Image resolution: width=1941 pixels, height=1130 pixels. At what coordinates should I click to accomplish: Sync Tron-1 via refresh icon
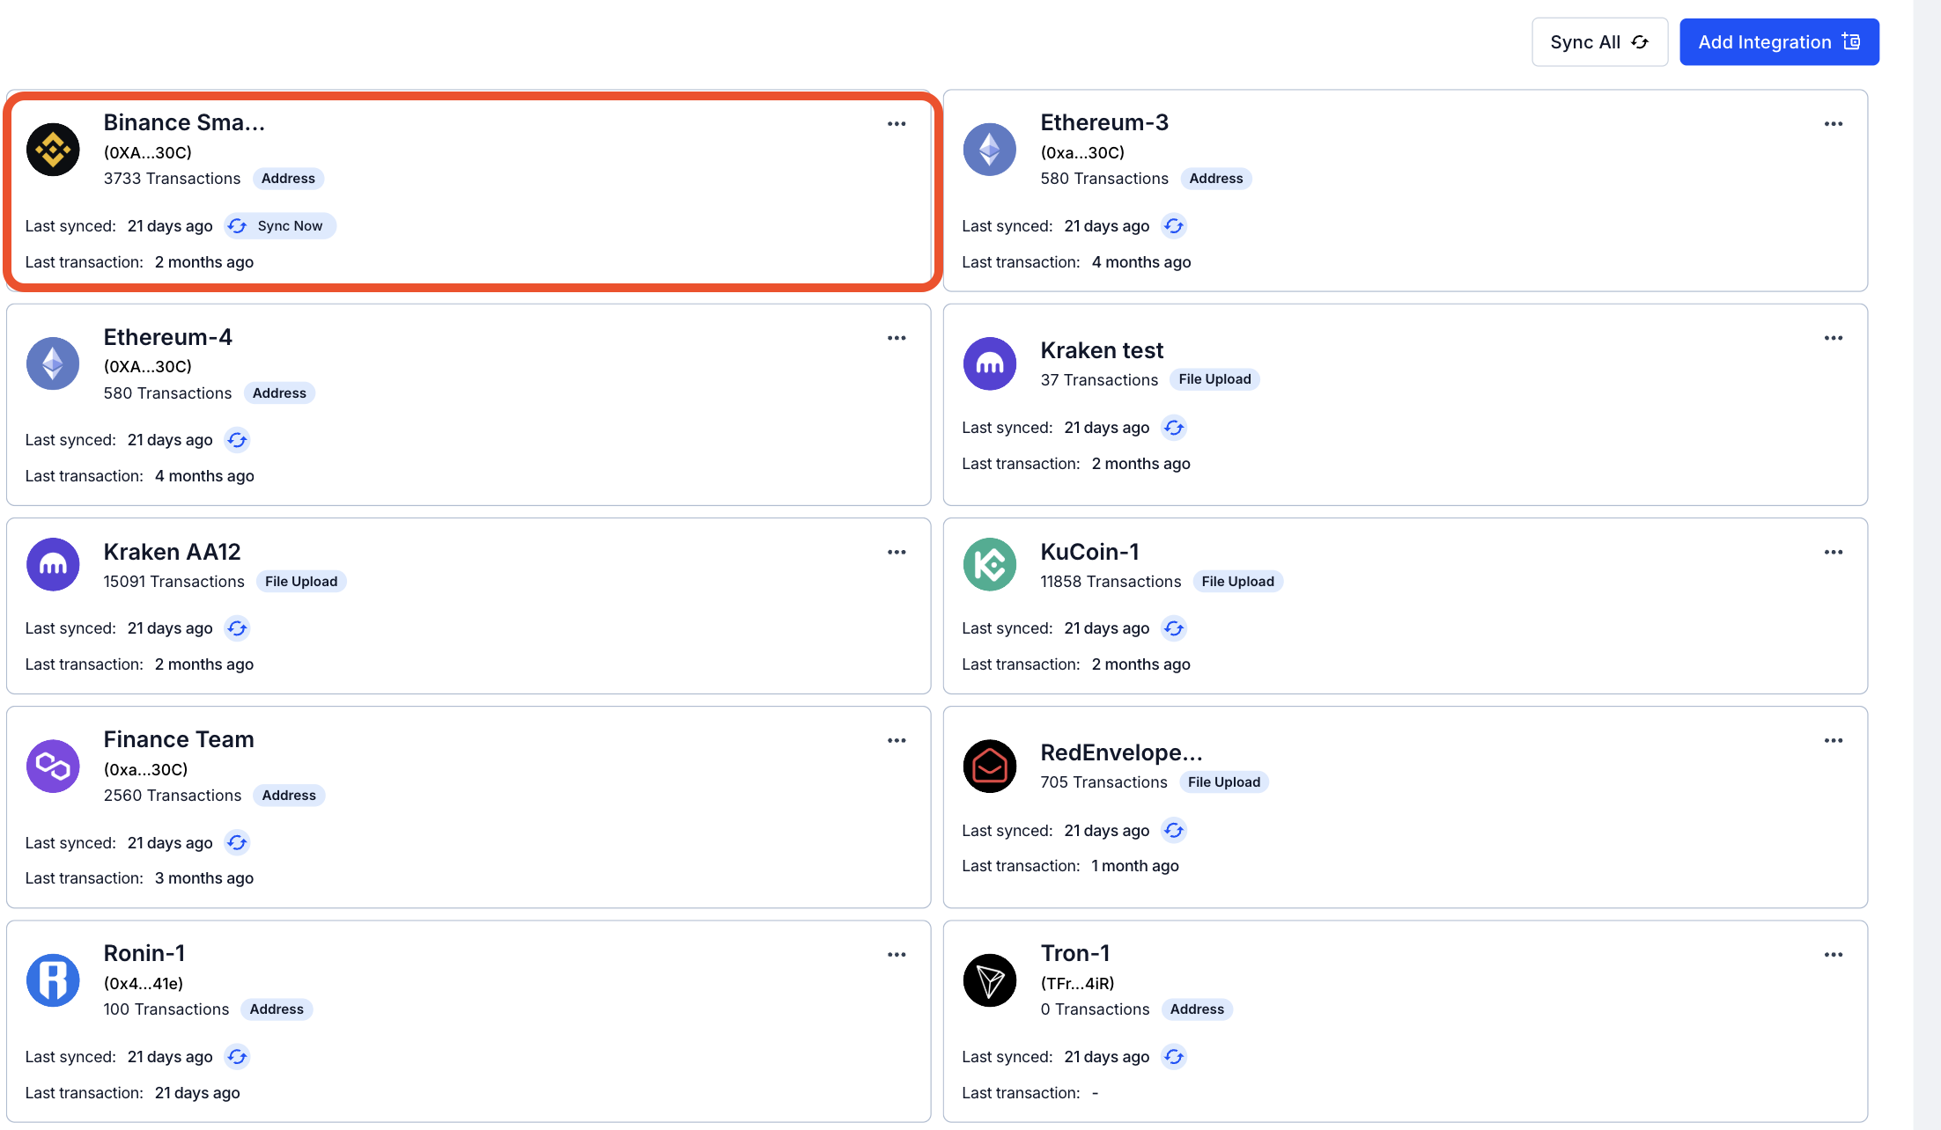tap(1174, 1057)
